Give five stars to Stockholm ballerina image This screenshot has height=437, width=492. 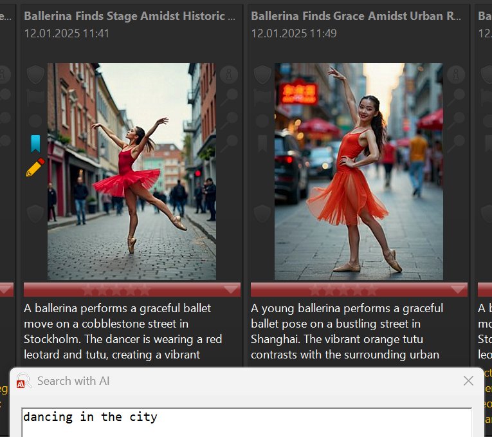coord(145,290)
